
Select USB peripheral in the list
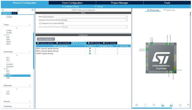pos(8,78)
